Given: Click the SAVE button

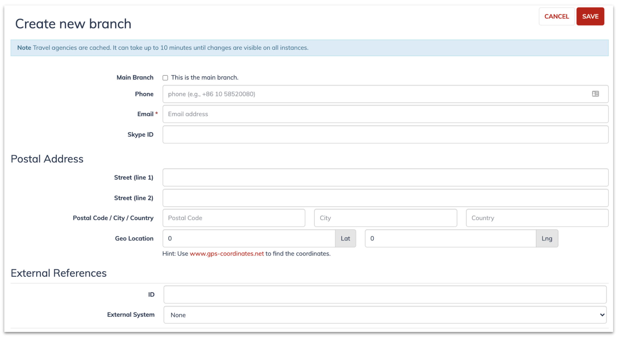Looking at the screenshot, I should [590, 16].
